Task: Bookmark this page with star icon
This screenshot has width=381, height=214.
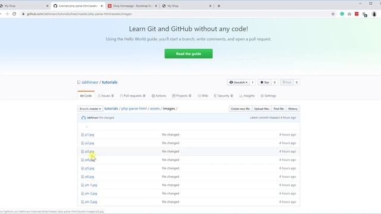Action: (x=333, y=14)
